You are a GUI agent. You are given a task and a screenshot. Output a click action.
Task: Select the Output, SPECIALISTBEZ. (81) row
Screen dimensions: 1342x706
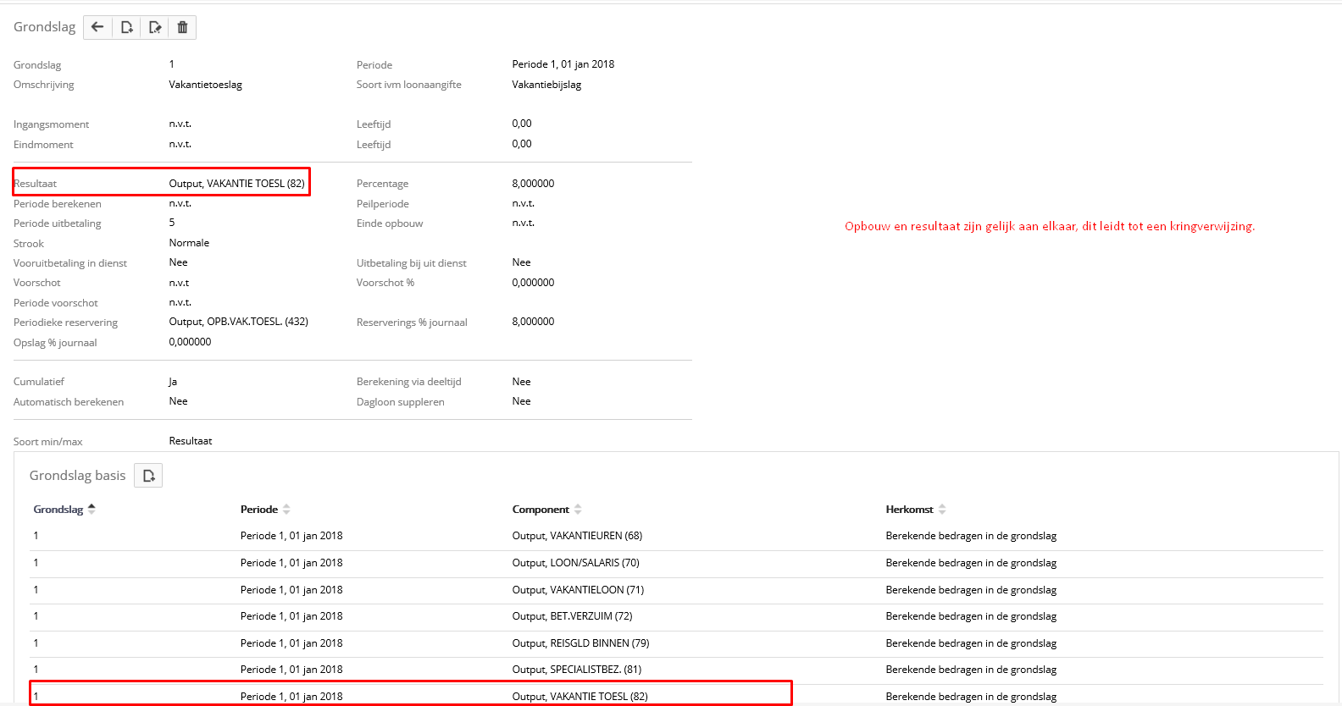click(576, 670)
